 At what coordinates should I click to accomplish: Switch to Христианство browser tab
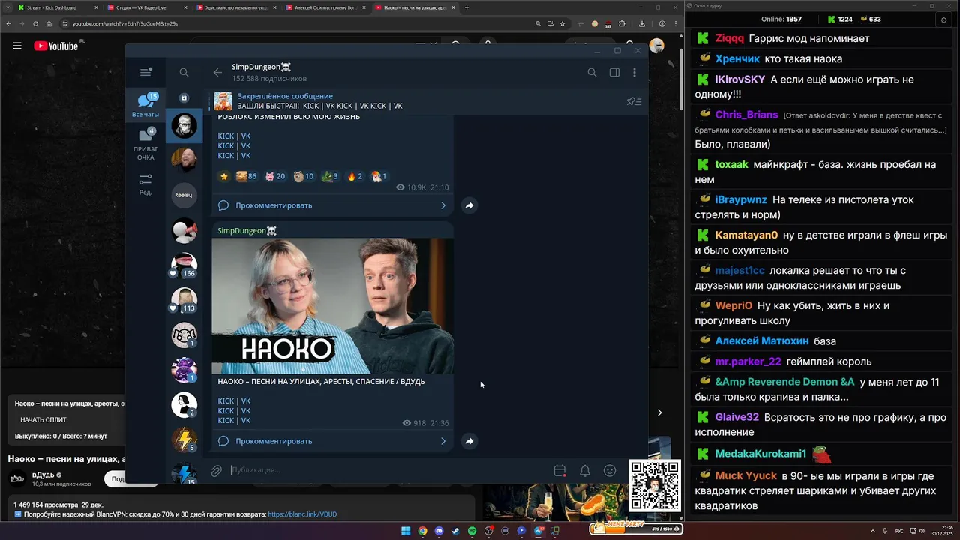(x=235, y=7)
